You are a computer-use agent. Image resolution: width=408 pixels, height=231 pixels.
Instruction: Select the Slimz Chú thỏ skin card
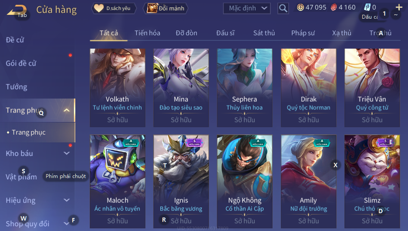pyautogui.click(x=372, y=181)
